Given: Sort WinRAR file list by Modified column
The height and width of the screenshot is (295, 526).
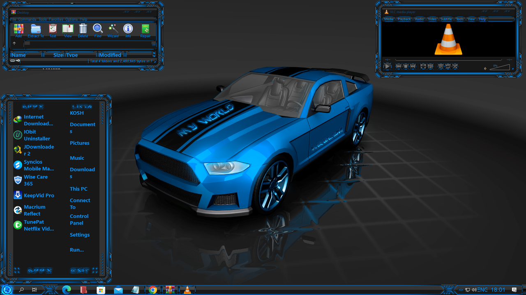Looking at the screenshot, I should [x=111, y=55].
